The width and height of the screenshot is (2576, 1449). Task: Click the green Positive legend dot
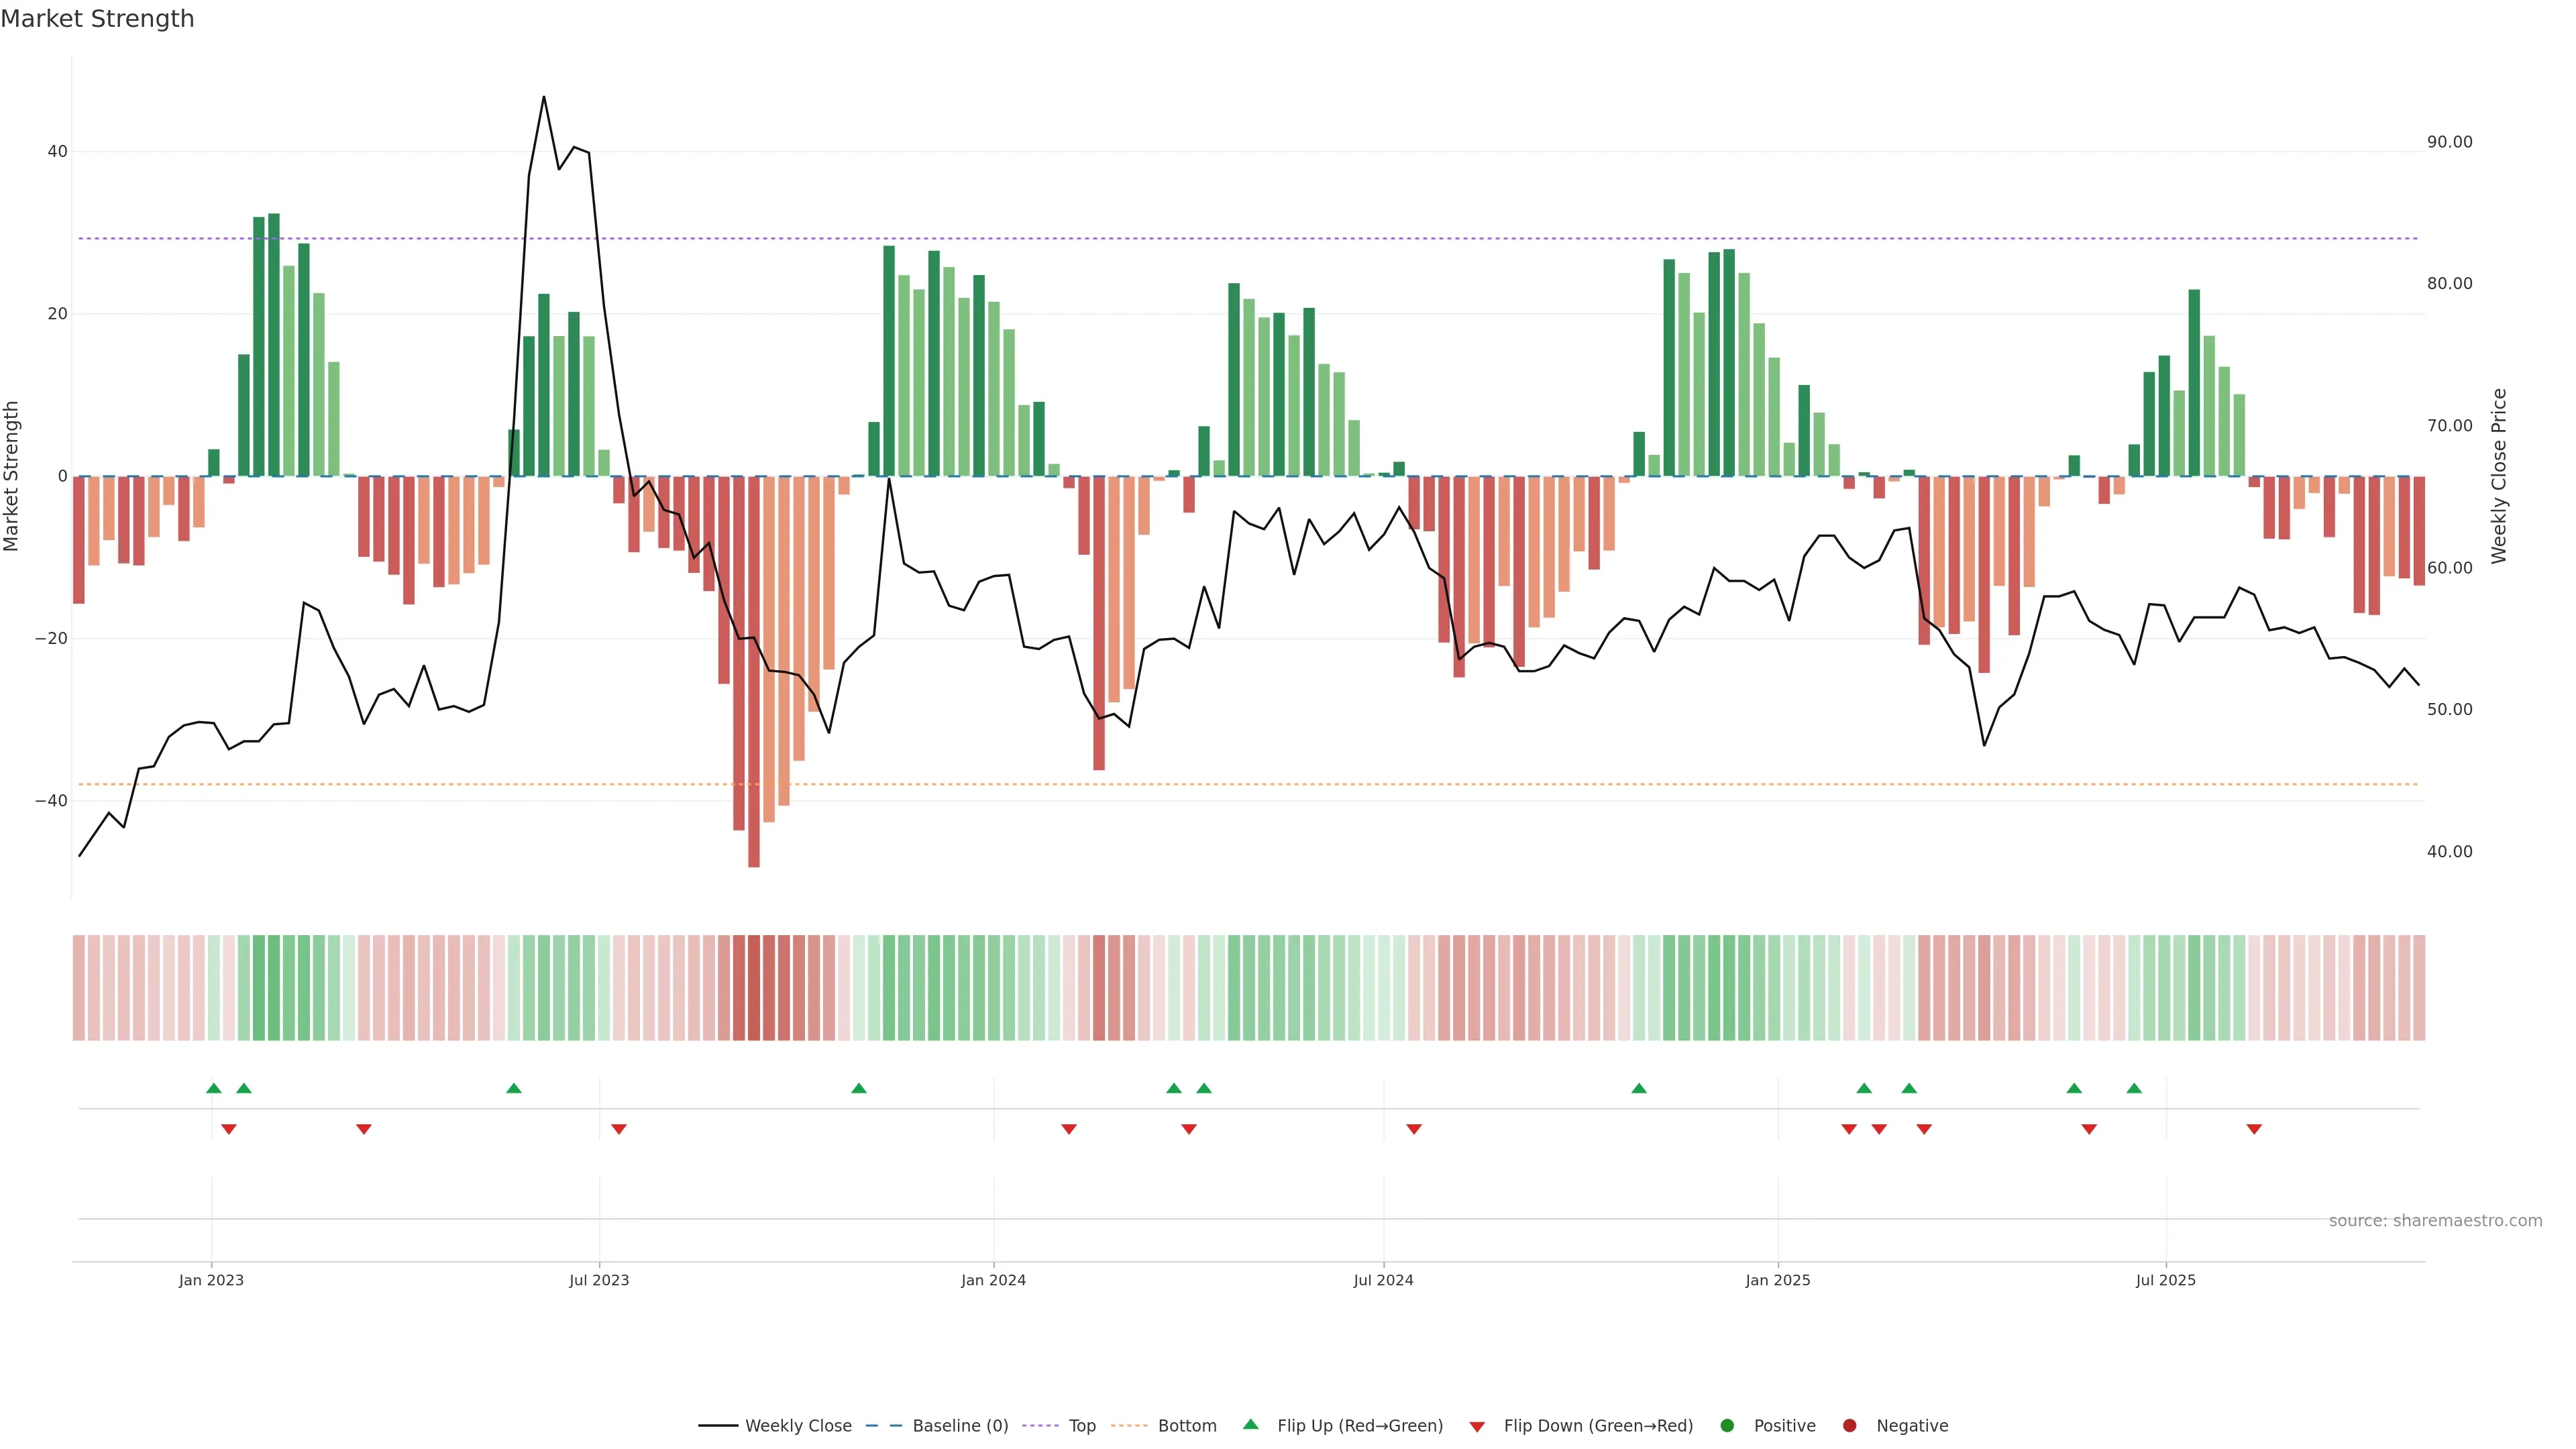pos(1727,1425)
